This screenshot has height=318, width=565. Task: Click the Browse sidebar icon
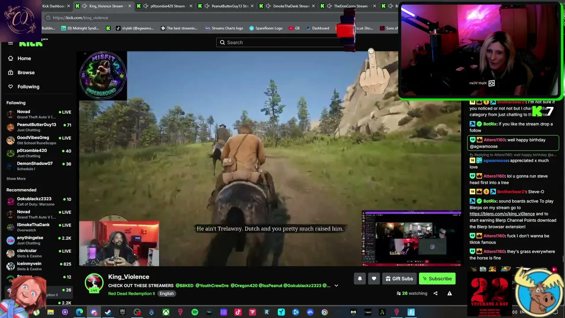pos(11,72)
